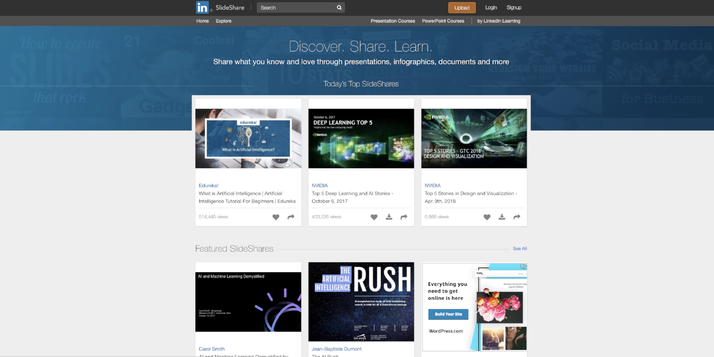Like the Top 5 Deep Learning slideshare
Viewport: 714px width, 357px height.
(x=374, y=217)
